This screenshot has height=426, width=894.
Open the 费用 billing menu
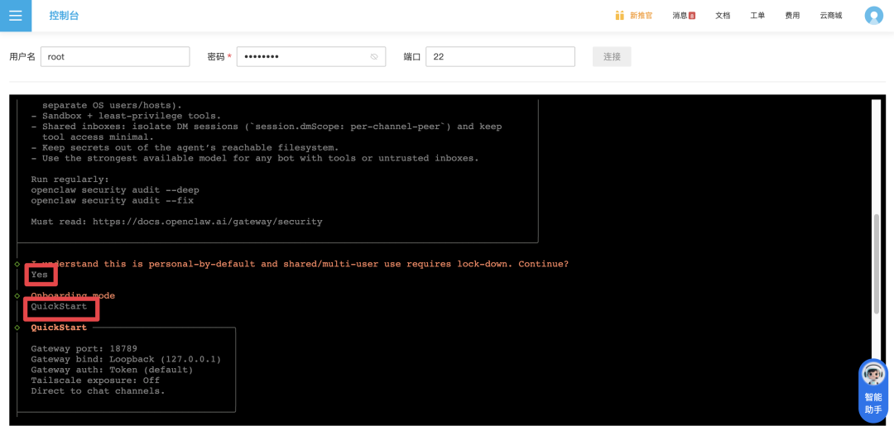pos(792,16)
